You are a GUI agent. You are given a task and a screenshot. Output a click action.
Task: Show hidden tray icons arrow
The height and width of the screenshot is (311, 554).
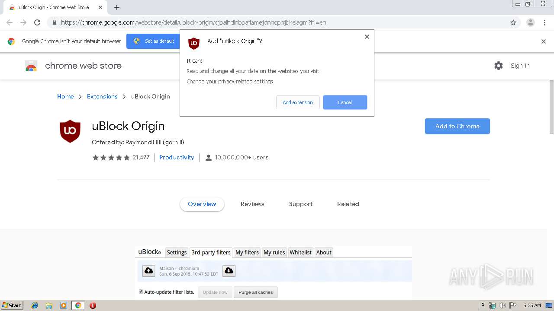(483, 305)
